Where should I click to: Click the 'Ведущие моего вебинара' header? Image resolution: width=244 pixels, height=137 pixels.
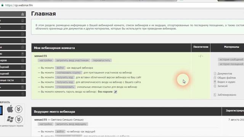coord(55,112)
